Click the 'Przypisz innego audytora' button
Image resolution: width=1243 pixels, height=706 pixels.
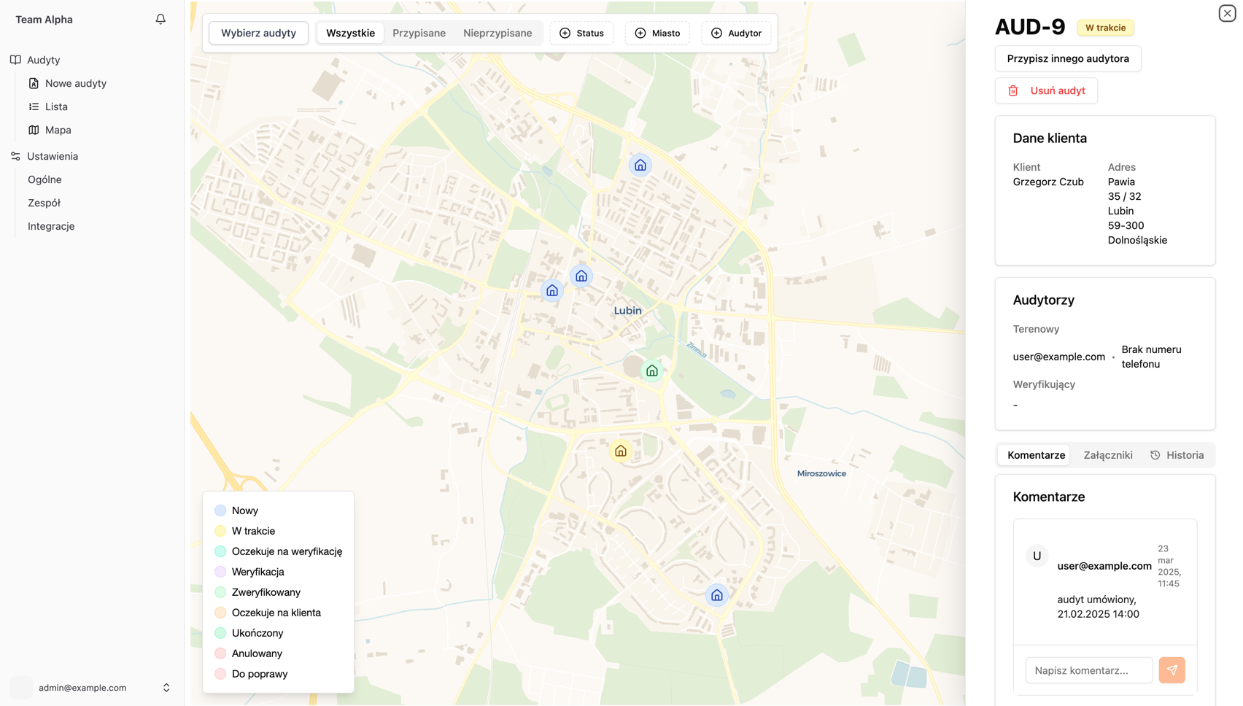pyautogui.click(x=1067, y=58)
